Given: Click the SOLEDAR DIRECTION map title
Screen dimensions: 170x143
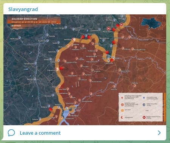Looking at the screenshot, I should tap(24, 19).
